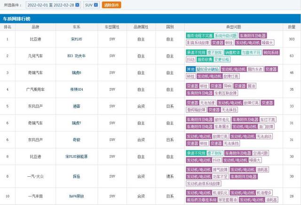This screenshot has width=301, height=205.
Task: Click the 系统升级问题 green issue tag
Action: [226, 35]
